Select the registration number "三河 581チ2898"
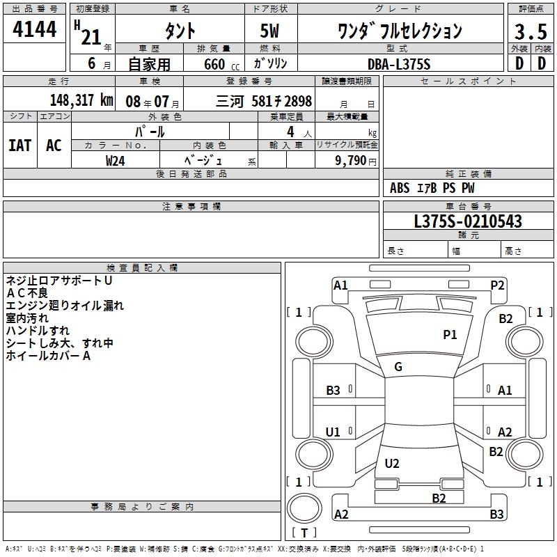Screen dimensions: 557x557 264,101
